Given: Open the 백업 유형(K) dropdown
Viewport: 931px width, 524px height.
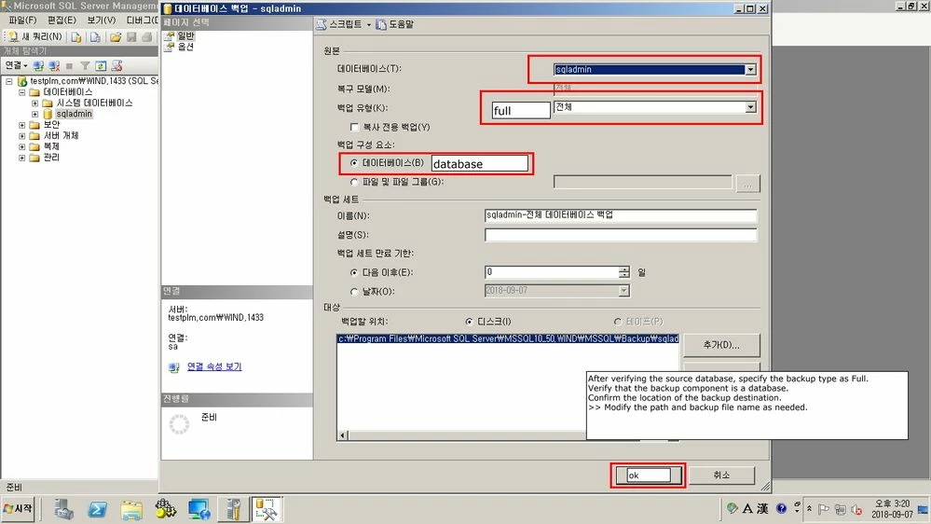Looking at the screenshot, I should (750, 107).
